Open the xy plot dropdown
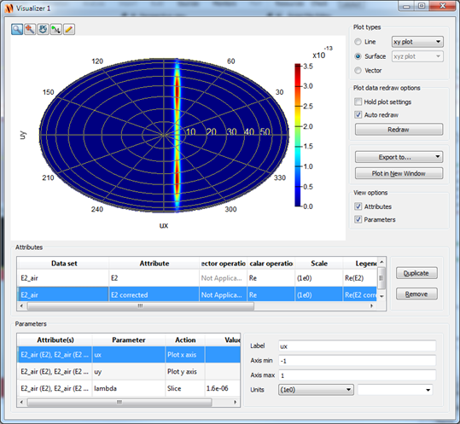Image resolution: width=460 pixels, height=424 pixels. pyautogui.click(x=417, y=42)
